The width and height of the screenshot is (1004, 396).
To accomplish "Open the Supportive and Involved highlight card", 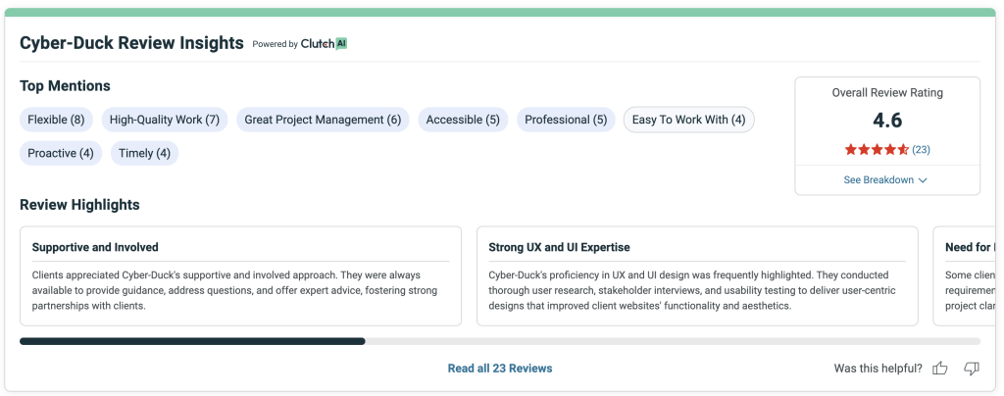I will pos(240,276).
